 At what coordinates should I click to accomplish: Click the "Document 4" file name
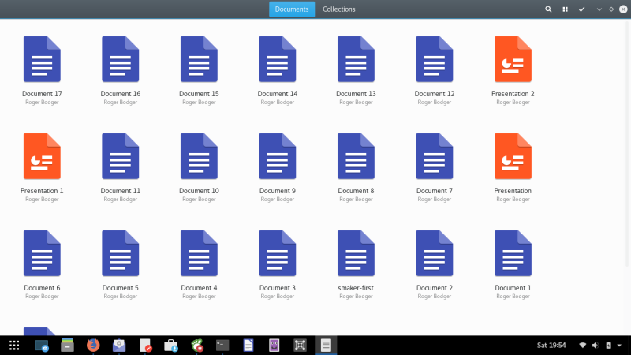pos(199,288)
